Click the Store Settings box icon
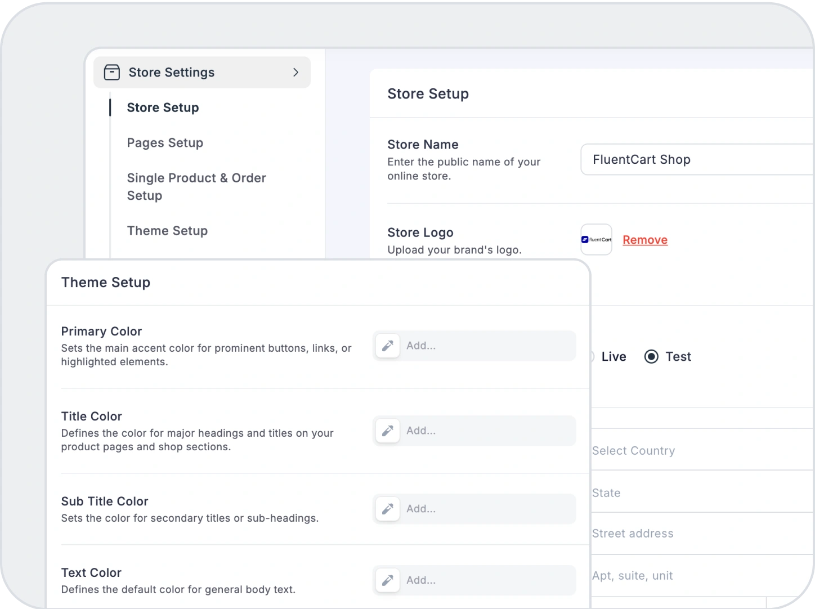Image resolution: width=815 pixels, height=609 pixels. (112, 72)
